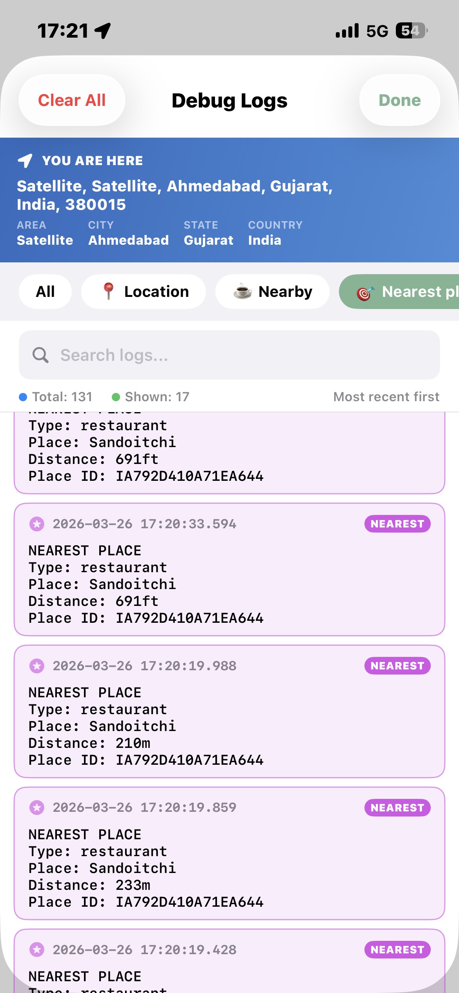Tap the star icon on the 17:20:19.988 log
The image size is (459, 993).
[x=37, y=666]
